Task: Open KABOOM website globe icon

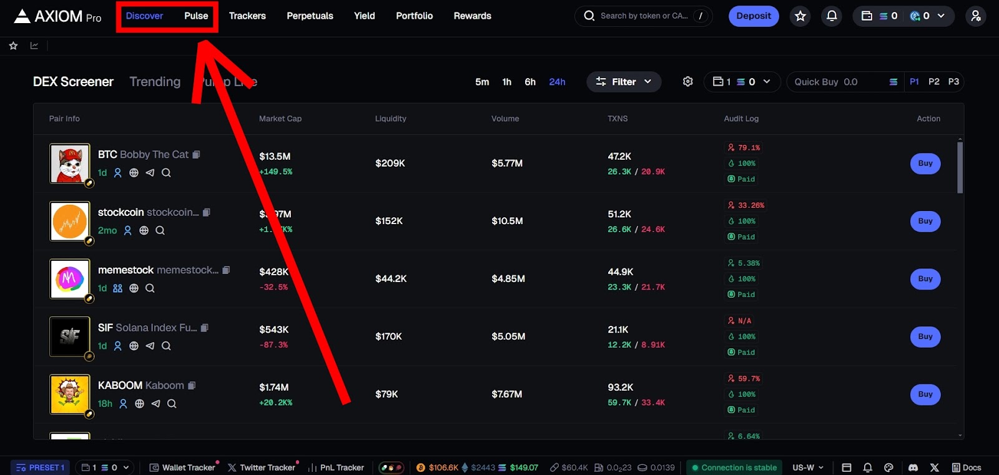Action: [x=139, y=404]
